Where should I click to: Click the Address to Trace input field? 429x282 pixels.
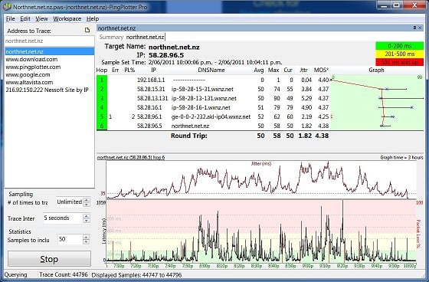(50, 41)
